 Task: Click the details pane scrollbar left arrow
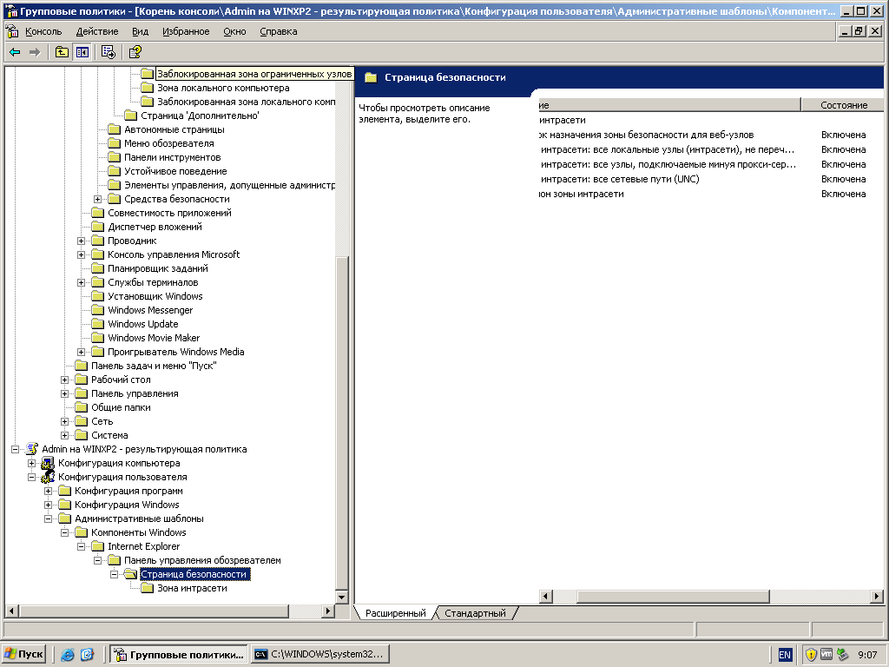545,596
